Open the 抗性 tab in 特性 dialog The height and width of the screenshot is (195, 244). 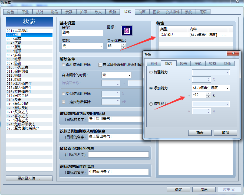point(154,64)
